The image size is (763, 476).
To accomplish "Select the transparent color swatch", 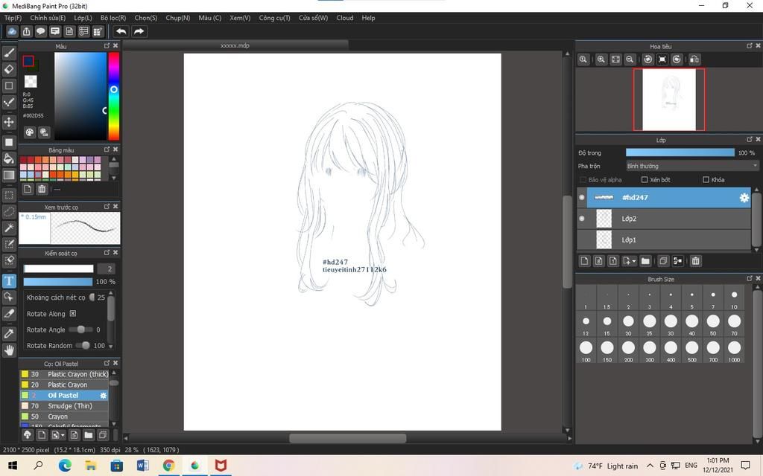I will pos(30,81).
